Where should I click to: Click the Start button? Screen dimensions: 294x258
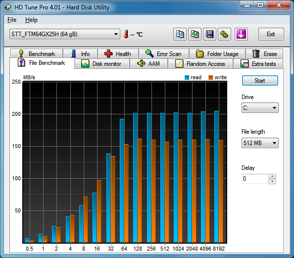[260, 81]
